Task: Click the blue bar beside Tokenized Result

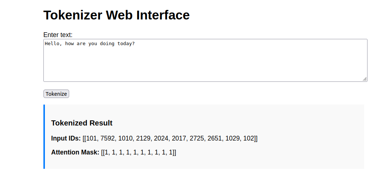Action: (x=44, y=136)
